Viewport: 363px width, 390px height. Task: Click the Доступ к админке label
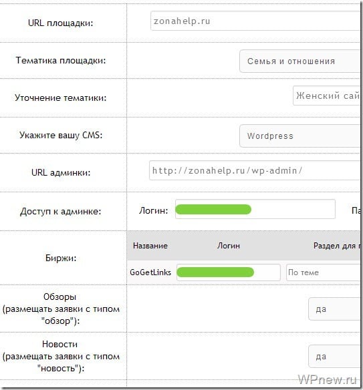[60, 212]
